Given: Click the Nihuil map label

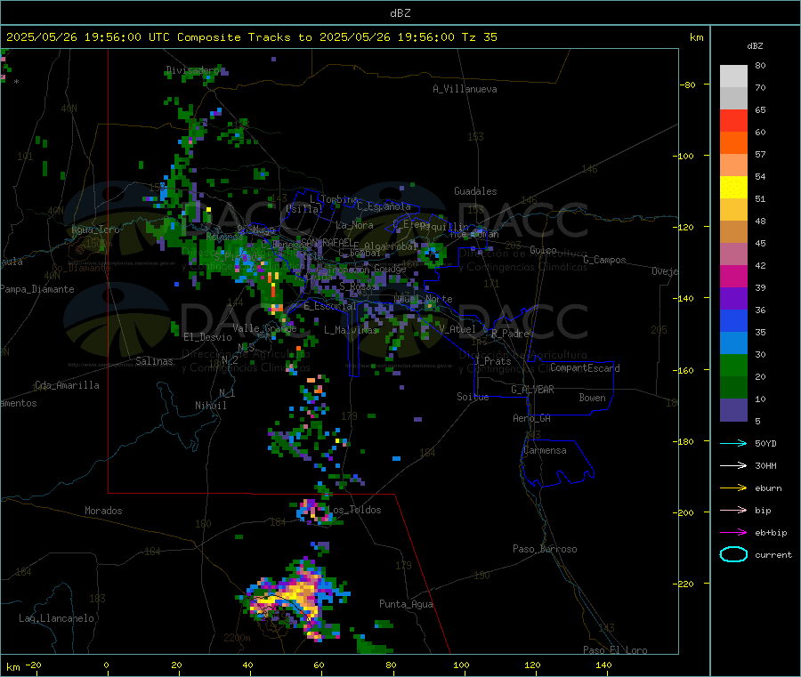Looking at the screenshot, I should [210, 406].
